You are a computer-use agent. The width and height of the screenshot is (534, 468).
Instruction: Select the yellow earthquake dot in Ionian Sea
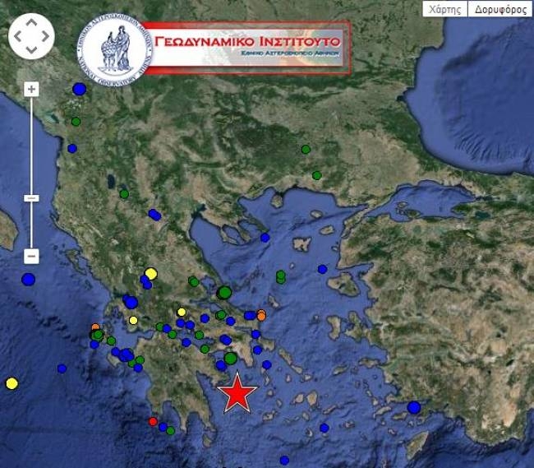coord(12,383)
